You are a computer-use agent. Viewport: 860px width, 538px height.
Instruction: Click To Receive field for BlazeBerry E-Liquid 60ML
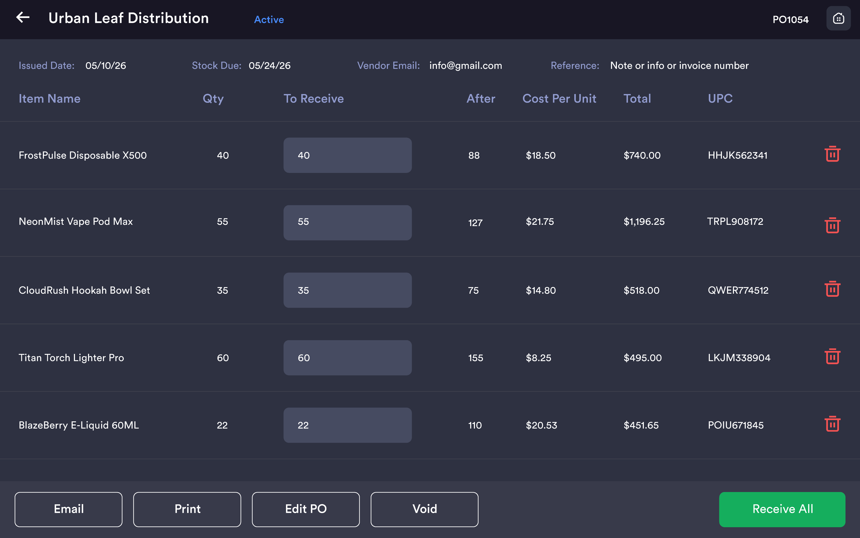tap(347, 425)
